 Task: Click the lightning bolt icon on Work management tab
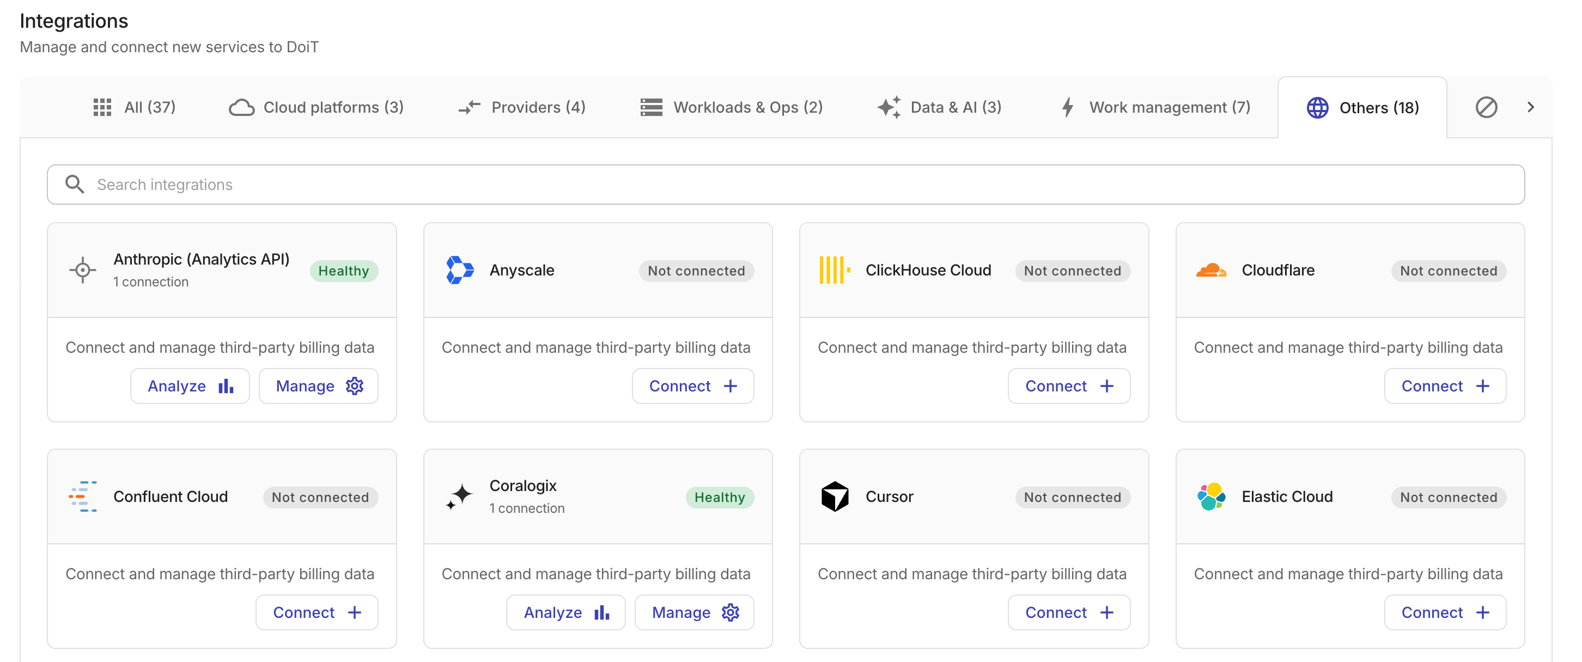click(1068, 107)
